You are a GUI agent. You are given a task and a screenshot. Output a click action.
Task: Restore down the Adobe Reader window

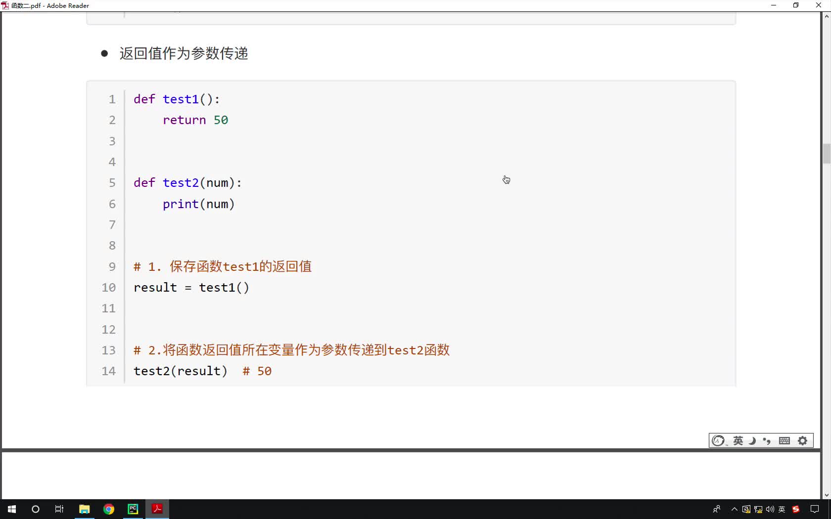796,5
